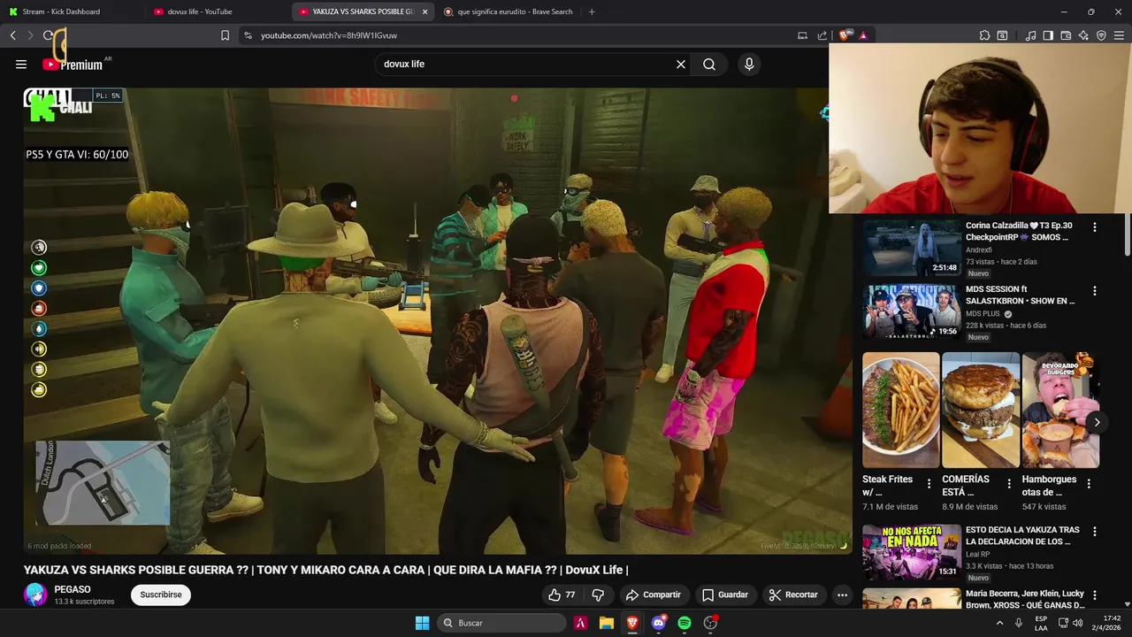Toggle the Brave sidebar panel
Viewport: 1132px width, 637px height.
pos(1048,35)
